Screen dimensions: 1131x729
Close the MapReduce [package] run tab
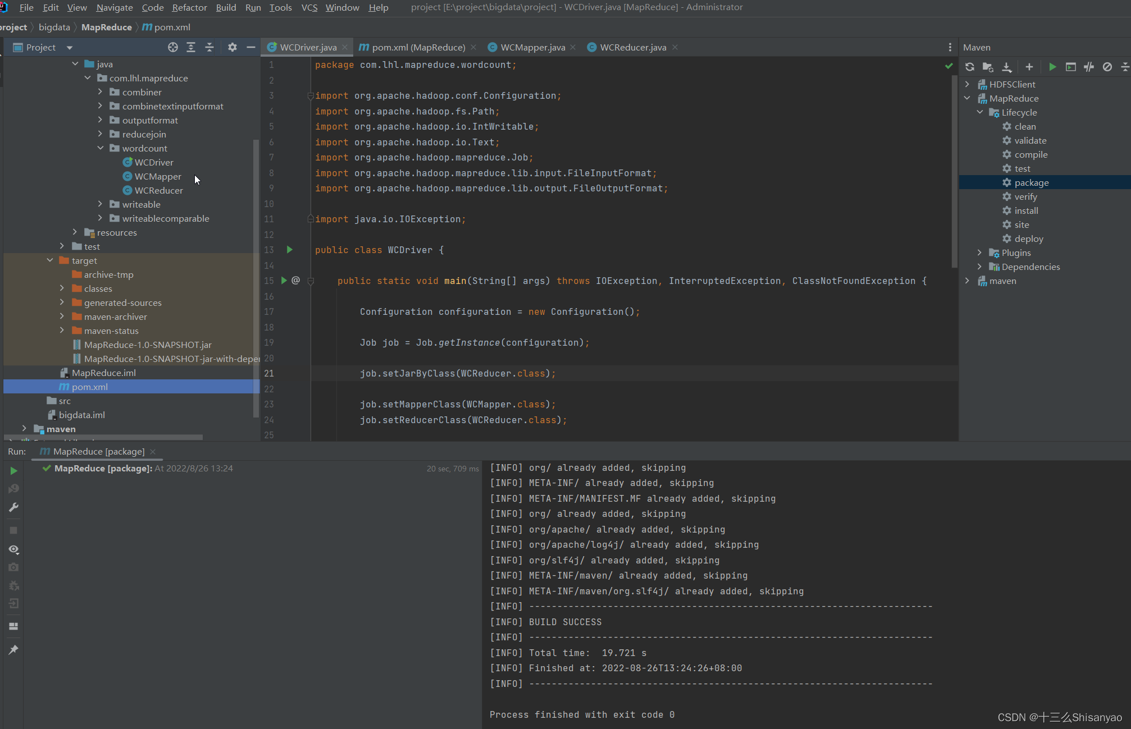pyautogui.click(x=153, y=452)
